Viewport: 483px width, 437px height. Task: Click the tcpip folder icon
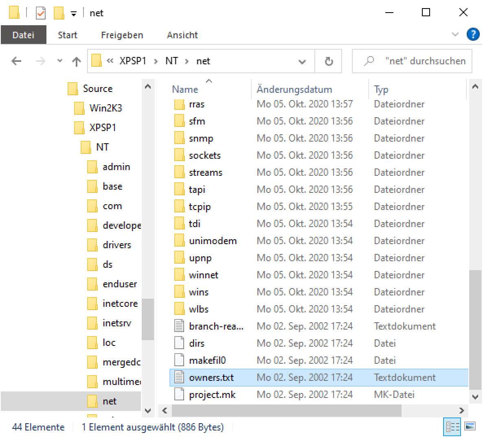tap(179, 207)
